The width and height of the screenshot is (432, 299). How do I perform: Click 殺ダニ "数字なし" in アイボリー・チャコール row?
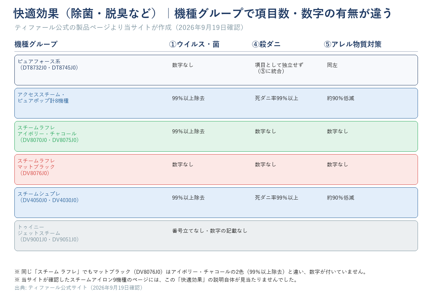[266, 131]
